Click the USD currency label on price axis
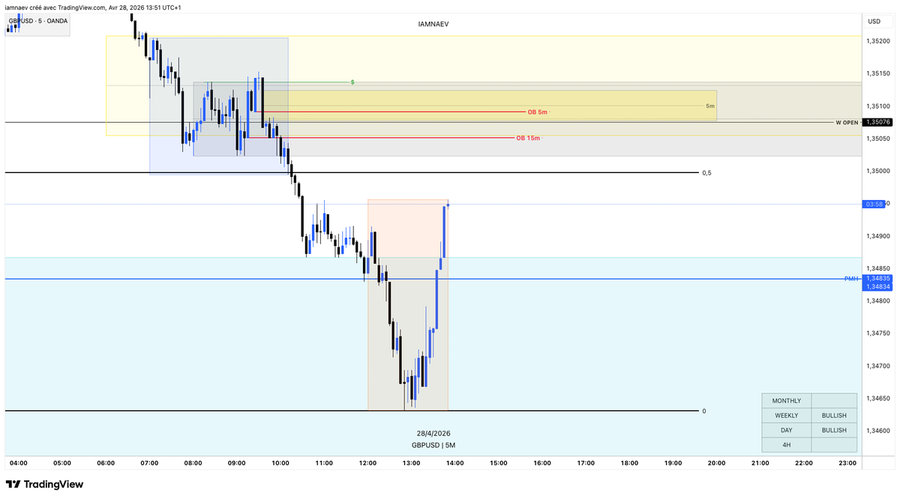The height and width of the screenshot is (499, 900). 874,21
